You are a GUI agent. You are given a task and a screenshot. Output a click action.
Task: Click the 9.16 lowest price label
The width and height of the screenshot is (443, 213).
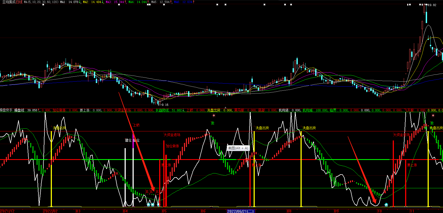click(x=165, y=105)
